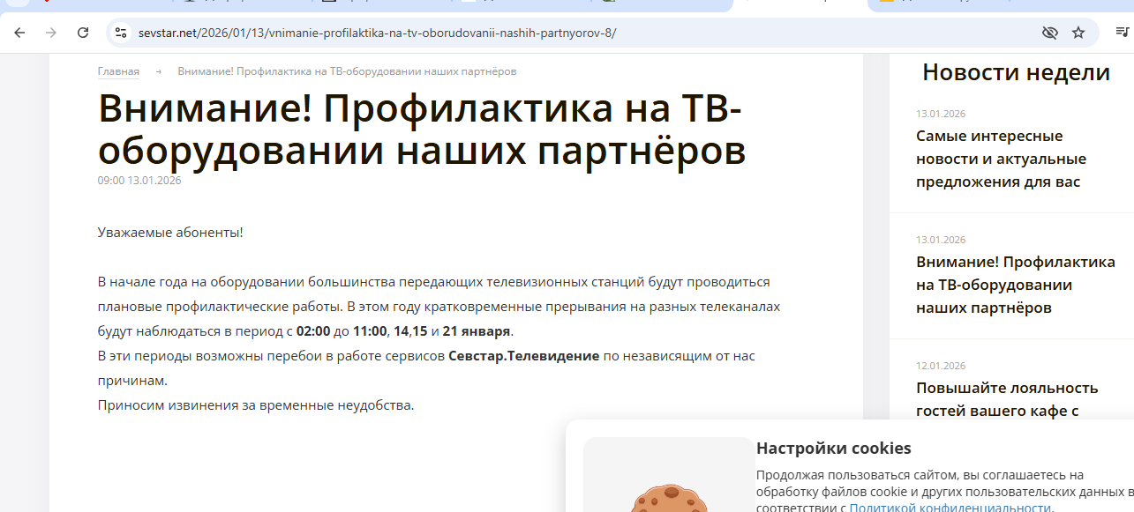Open the news item Повышайте лояльность гостей
The height and width of the screenshot is (512, 1134).
pyautogui.click(x=1007, y=399)
